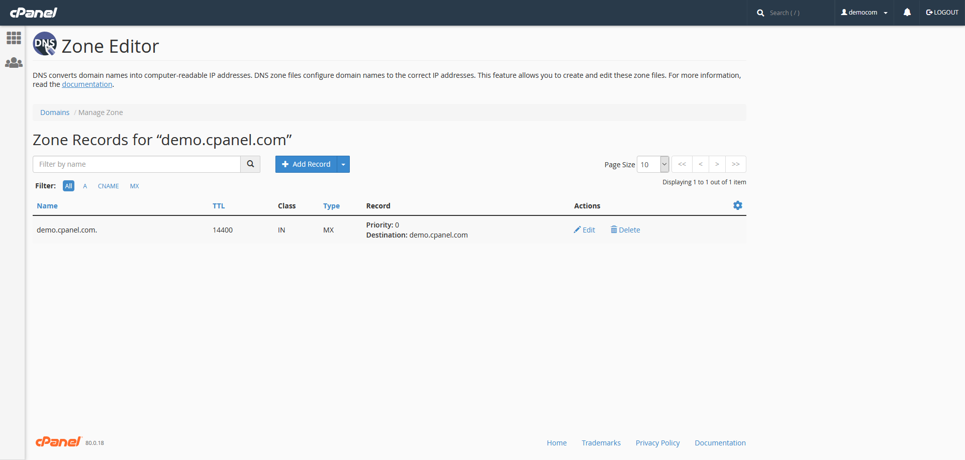Edit the demo.cpanel.com MX record
The height and width of the screenshot is (460, 965).
point(585,230)
